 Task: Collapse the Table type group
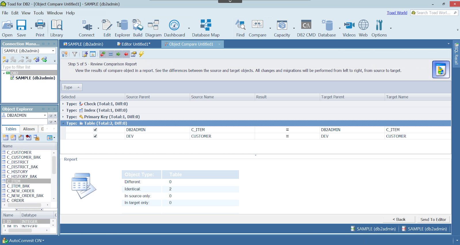[x=63, y=123]
